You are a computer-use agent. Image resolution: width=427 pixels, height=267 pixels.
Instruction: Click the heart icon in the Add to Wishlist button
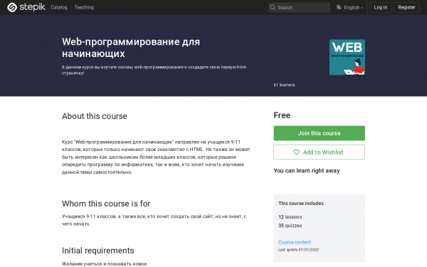tap(296, 152)
